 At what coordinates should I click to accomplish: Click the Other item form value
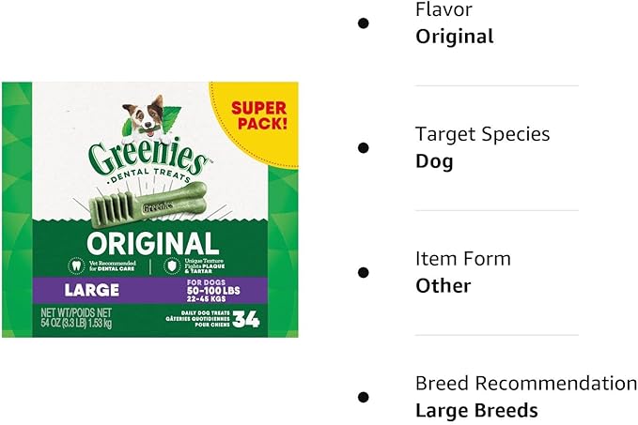[443, 285]
